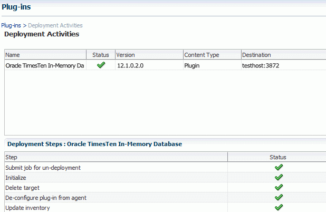Click the Update inventory success checkmark

click(279, 207)
